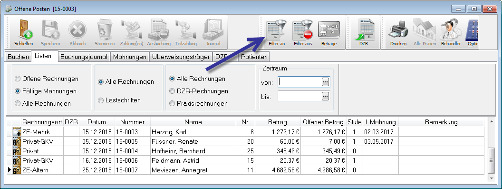The width and height of the screenshot is (502, 189).
Task: Click the Bemerkung column header
Action: click(441, 122)
